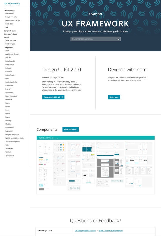Screen dimensions: 161x236
Task: Open the Color component page
Action: pyautogui.click(x=7, y=79)
